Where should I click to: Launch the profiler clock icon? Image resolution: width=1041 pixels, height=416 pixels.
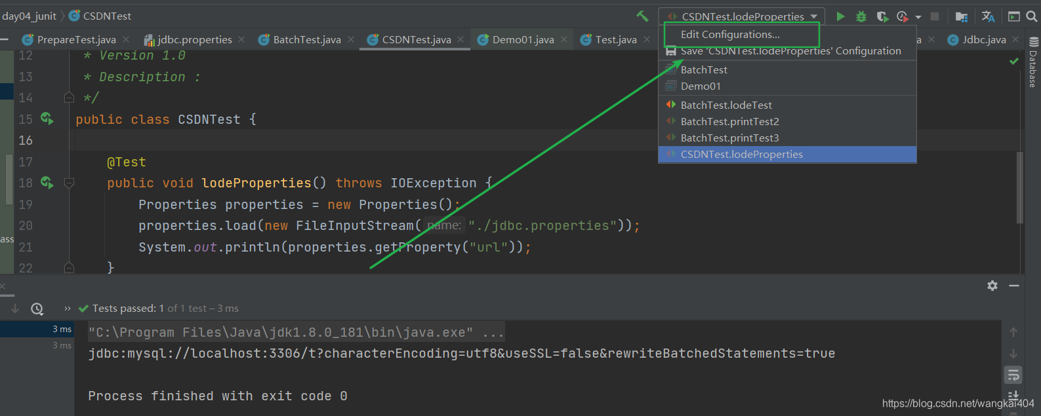pyautogui.click(x=903, y=16)
